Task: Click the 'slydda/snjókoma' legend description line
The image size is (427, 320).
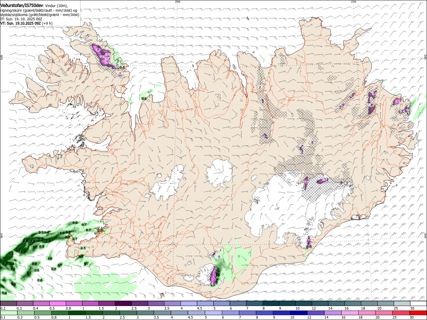Action: pyautogui.click(x=40, y=15)
